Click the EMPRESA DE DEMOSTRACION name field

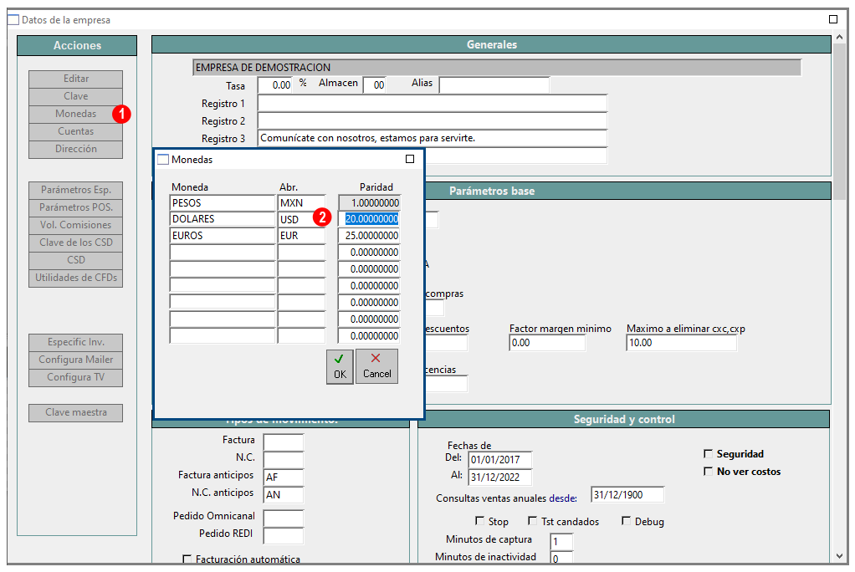[x=497, y=68]
